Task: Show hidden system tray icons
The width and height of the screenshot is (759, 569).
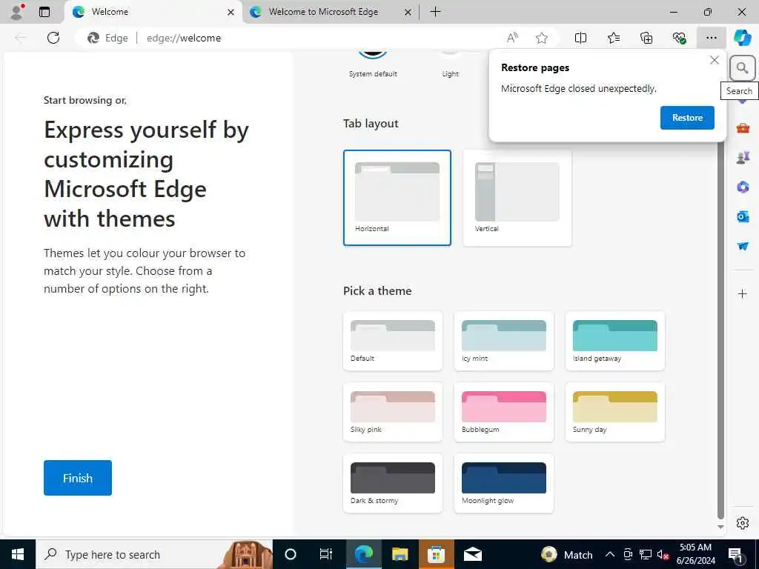Action: pos(610,554)
